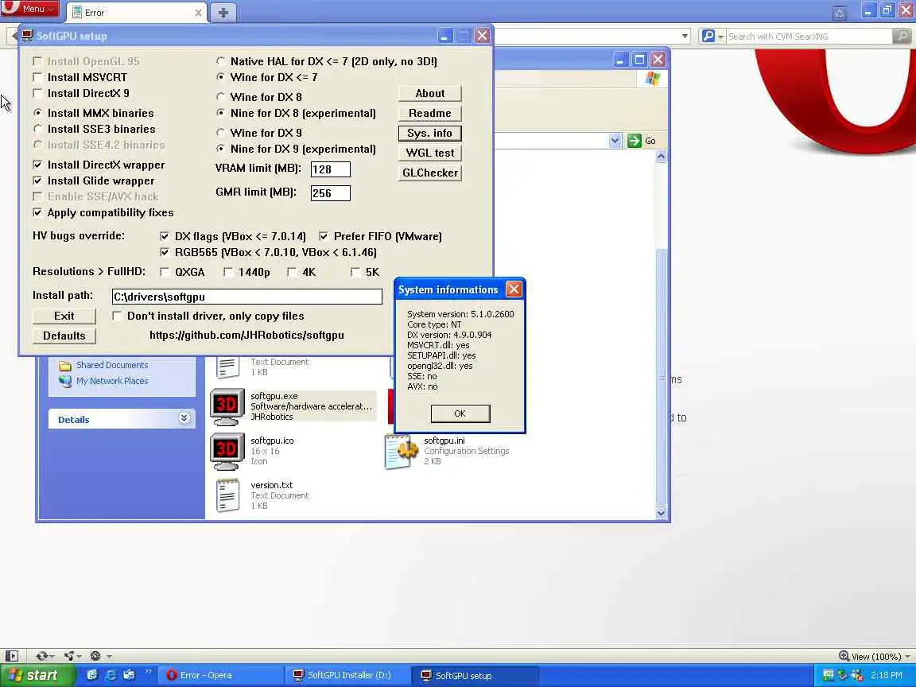The image size is (916, 687).
Task: Click the Opera search engine icon
Action: click(708, 37)
